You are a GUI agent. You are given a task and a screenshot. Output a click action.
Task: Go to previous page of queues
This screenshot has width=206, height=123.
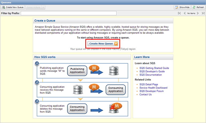tap(185, 13)
